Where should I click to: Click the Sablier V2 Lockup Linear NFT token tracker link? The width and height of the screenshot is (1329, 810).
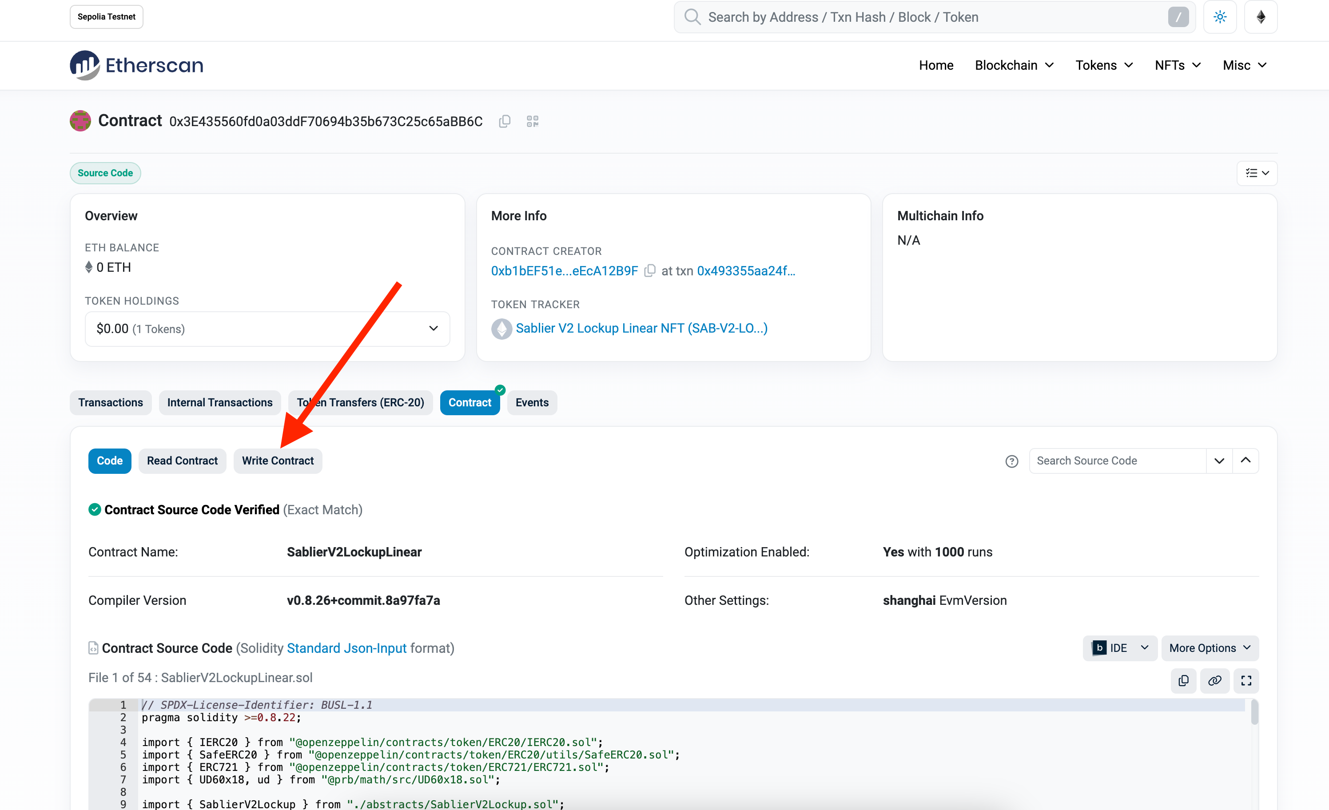643,328
